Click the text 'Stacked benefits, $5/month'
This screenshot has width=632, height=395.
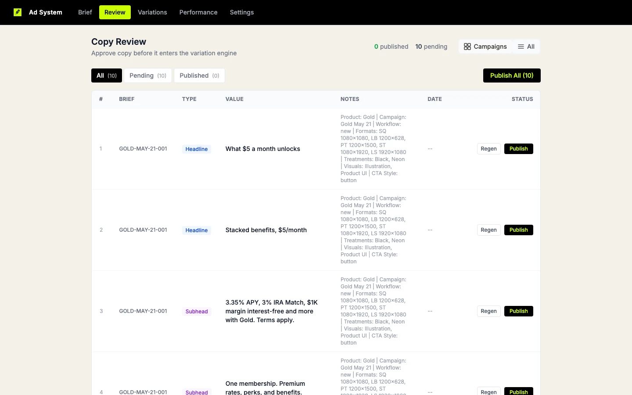click(266, 230)
